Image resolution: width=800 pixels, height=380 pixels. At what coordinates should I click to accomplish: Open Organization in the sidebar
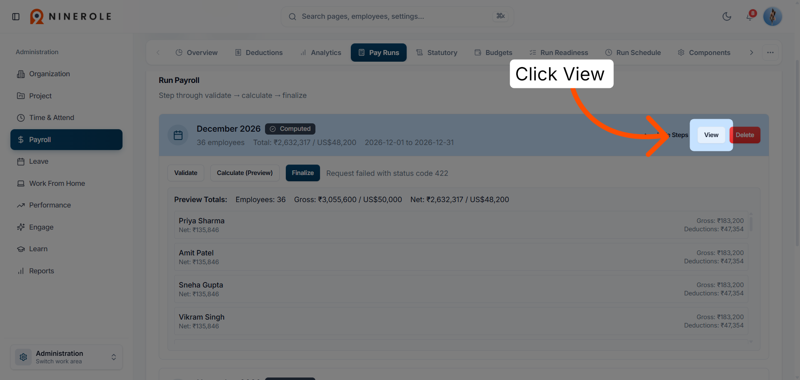coord(67,74)
